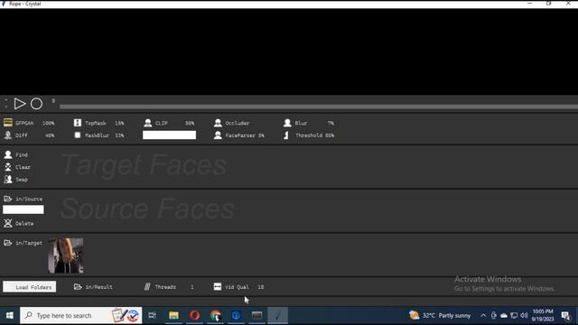The width and height of the screenshot is (578, 325).
Task: Toggle the MaskBlur checkbox icon
Action: tap(78, 135)
